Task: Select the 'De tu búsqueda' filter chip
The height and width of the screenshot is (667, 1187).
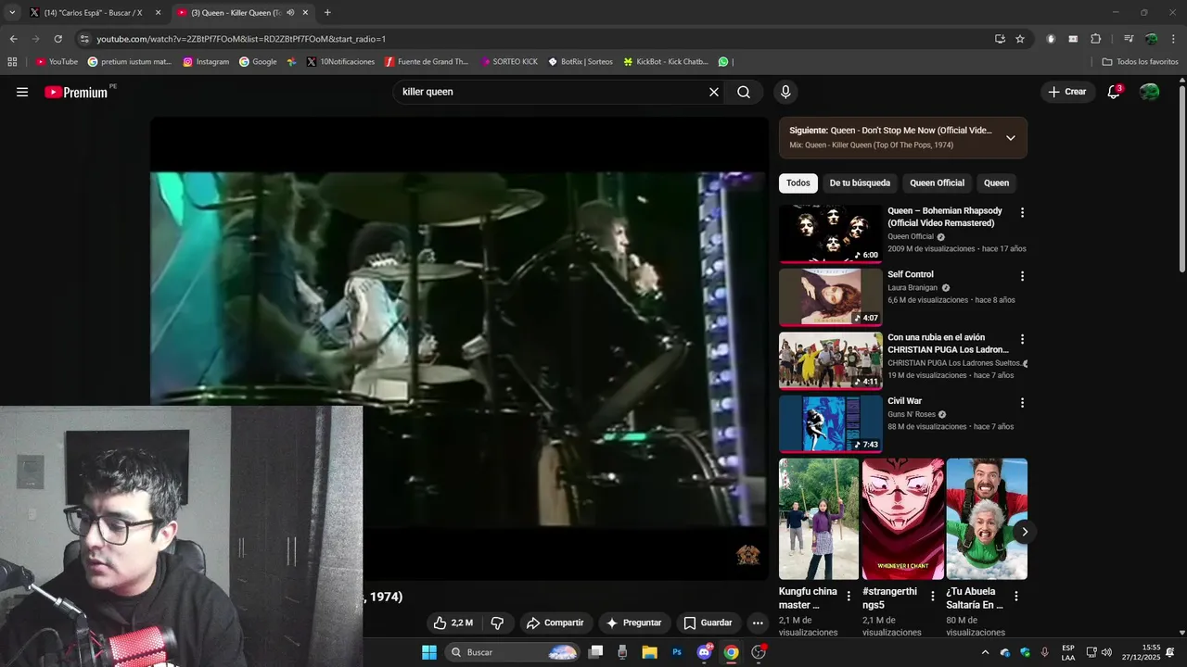Action: [x=860, y=183]
